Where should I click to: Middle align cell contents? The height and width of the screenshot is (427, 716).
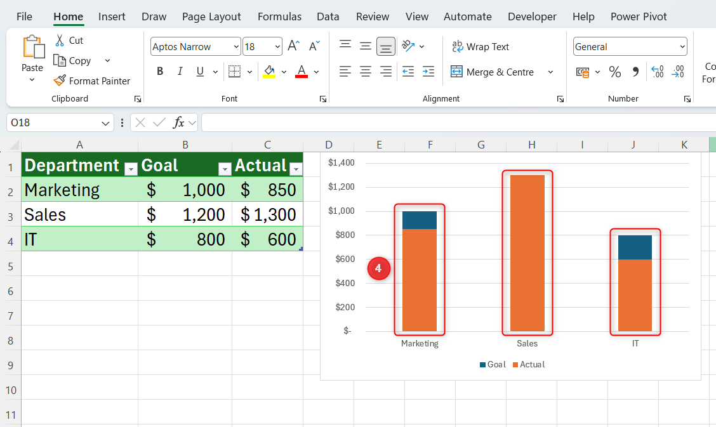click(x=366, y=46)
